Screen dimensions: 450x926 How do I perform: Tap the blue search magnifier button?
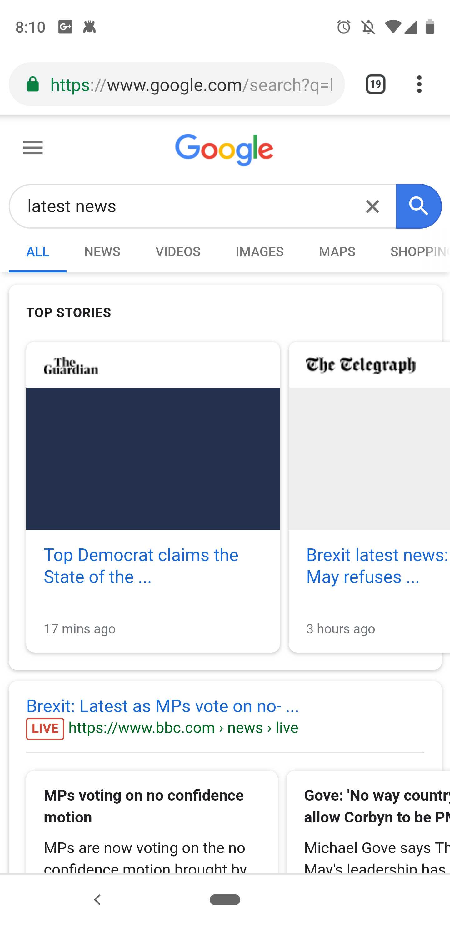(x=418, y=206)
